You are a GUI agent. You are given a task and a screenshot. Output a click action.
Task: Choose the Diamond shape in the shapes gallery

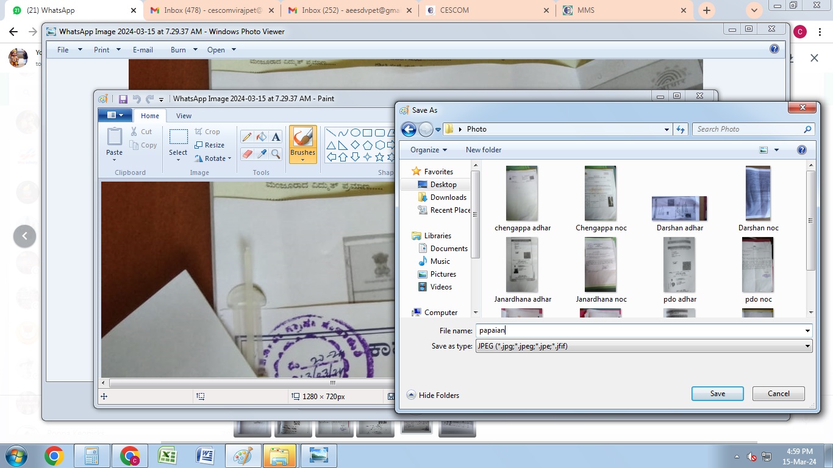click(x=355, y=145)
